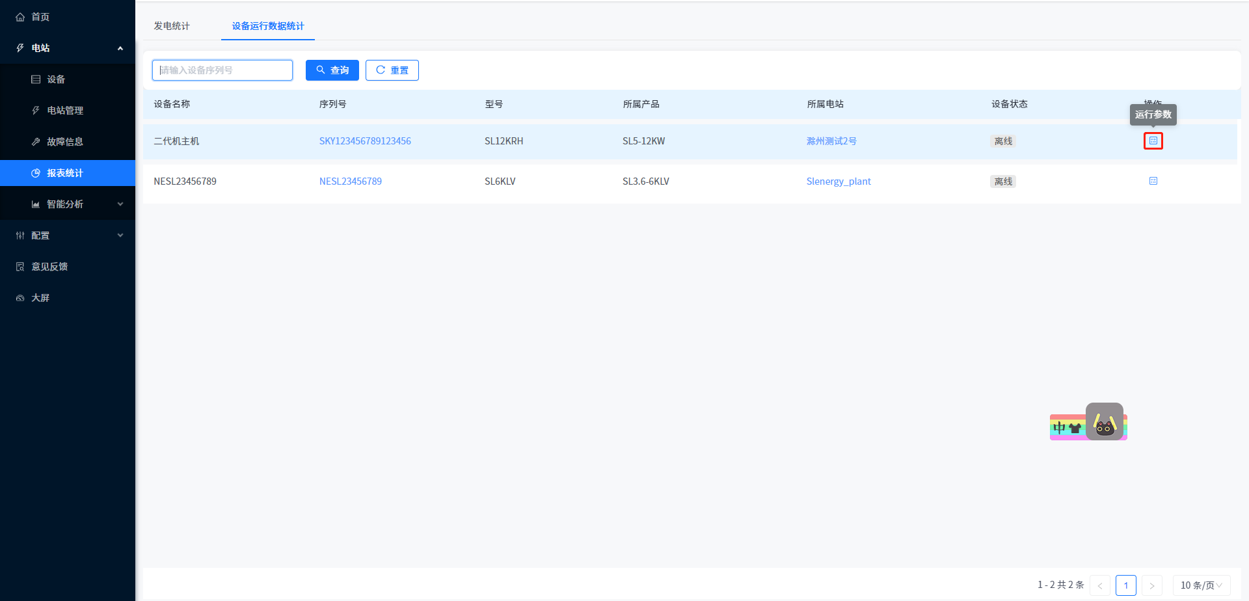Click the cat avatar floating widget

click(1104, 421)
